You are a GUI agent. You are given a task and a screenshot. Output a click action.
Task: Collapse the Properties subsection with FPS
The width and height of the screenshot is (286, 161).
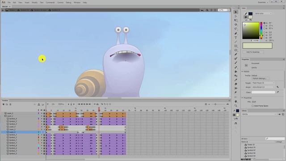[242, 98]
